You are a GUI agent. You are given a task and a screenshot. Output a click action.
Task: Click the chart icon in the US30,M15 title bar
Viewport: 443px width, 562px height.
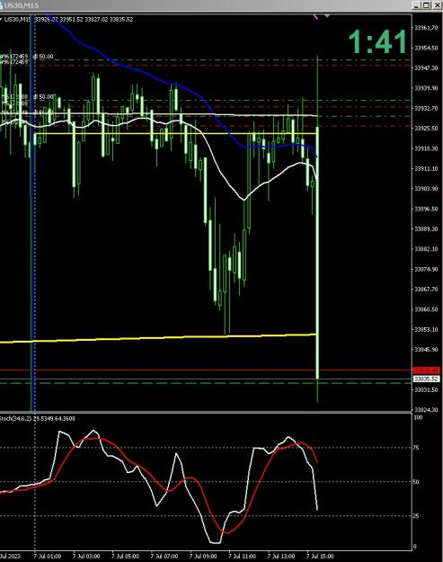pos(1,5)
